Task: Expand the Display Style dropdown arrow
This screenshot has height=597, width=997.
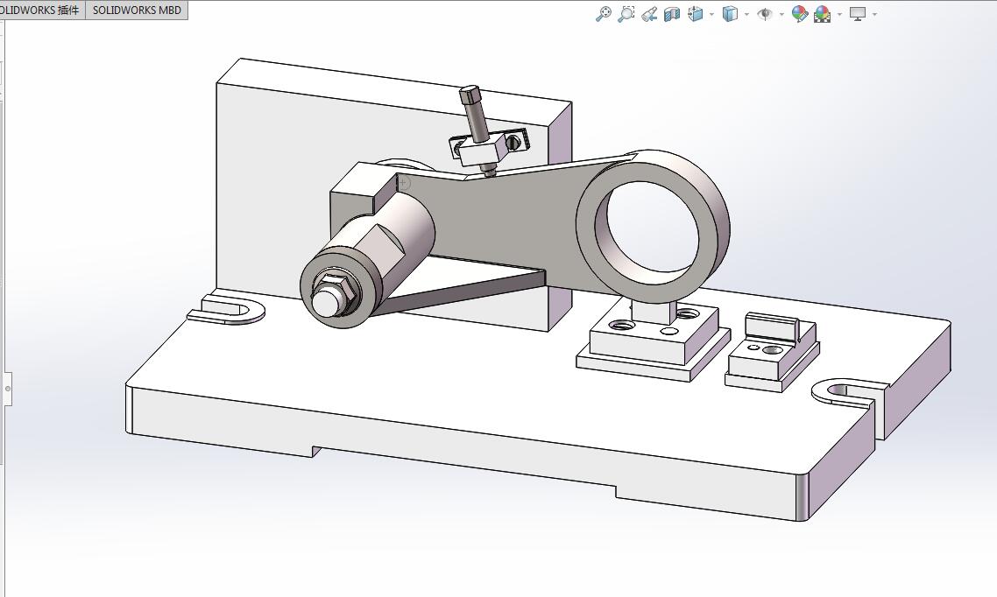Action: 746,14
